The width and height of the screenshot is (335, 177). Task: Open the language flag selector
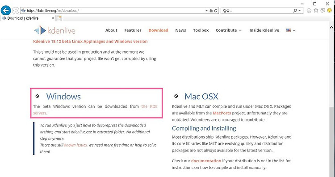pos(291,30)
